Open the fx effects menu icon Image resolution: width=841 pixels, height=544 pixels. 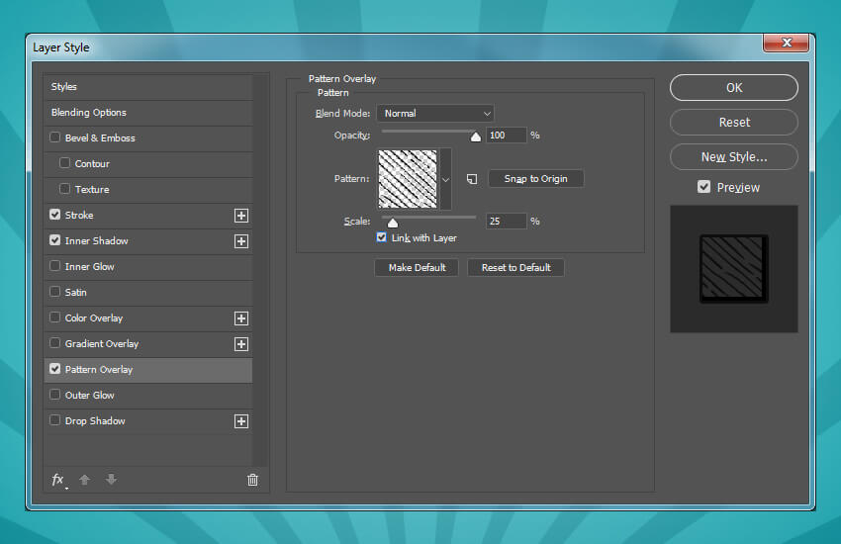(x=58, y=480)
